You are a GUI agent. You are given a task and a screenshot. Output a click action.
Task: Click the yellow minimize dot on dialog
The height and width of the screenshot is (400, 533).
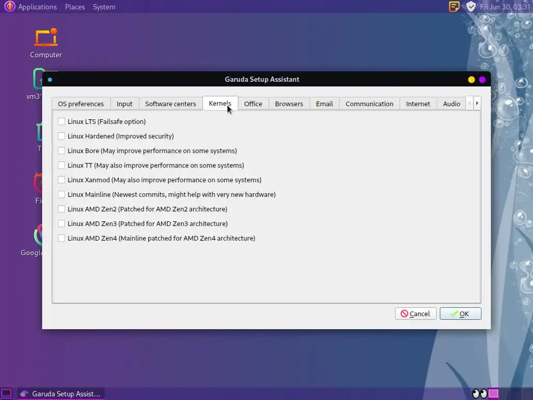tap(471, 80)
